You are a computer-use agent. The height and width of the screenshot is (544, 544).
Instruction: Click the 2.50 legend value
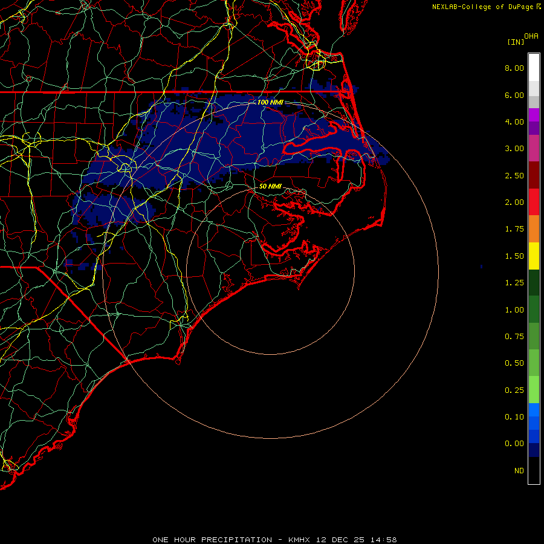point(514,175)
